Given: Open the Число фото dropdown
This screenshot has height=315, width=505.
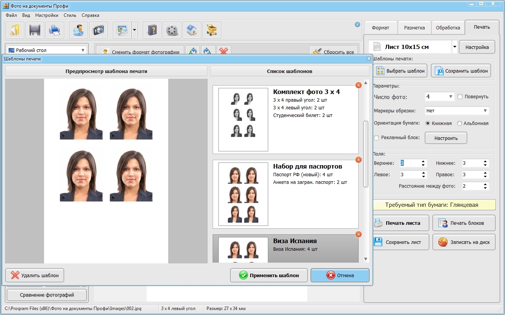Looking at the screenshot, I should click(439, 97).
